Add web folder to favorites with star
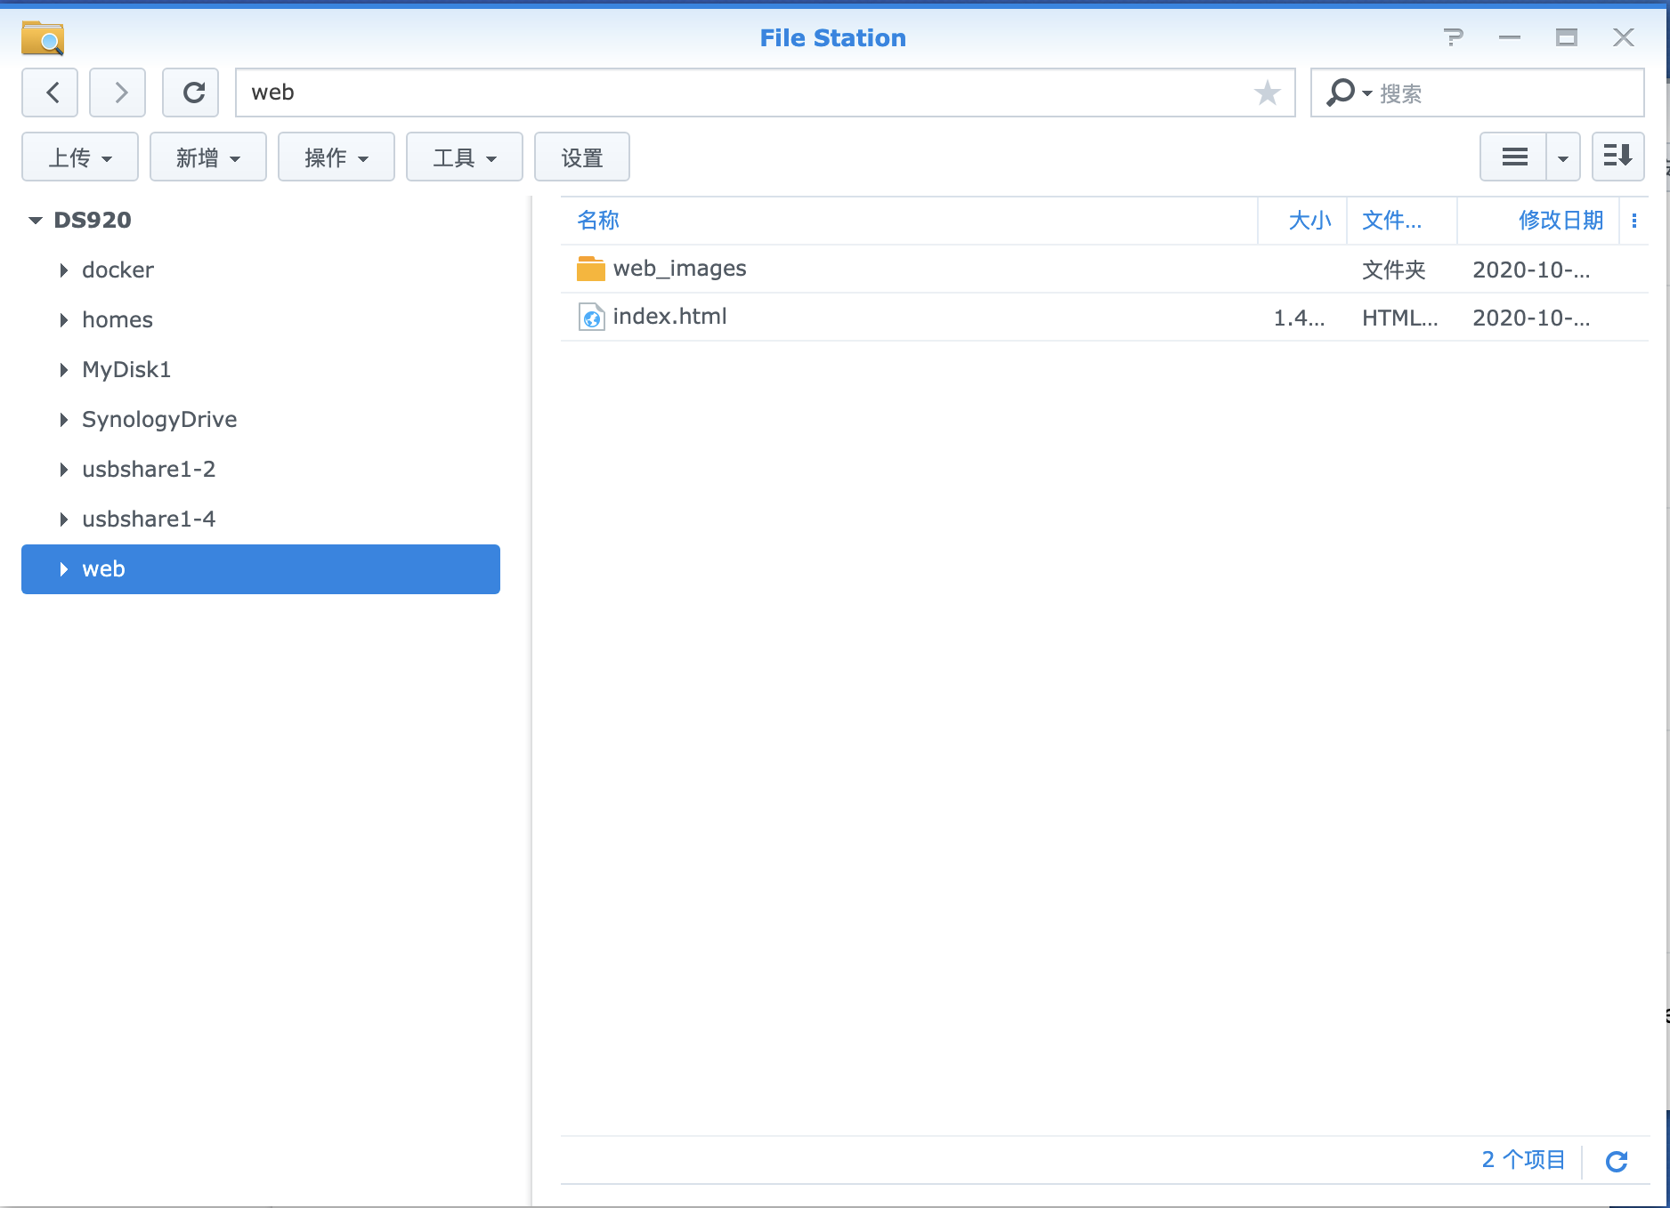This screenshot has height=1208, width=1670. [1267, 93]
